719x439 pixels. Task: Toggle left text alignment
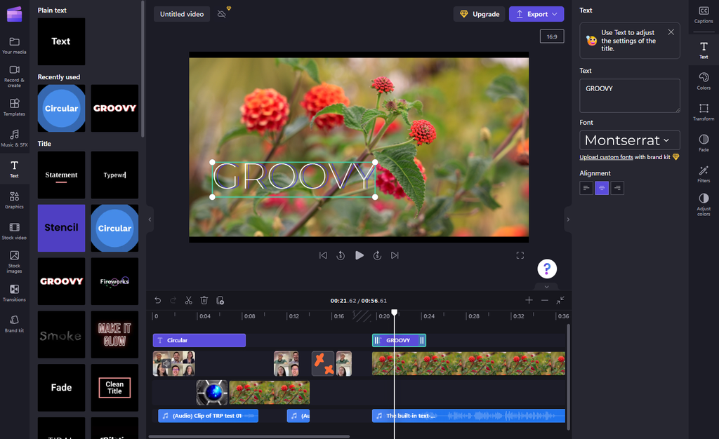tap(586, 188)
